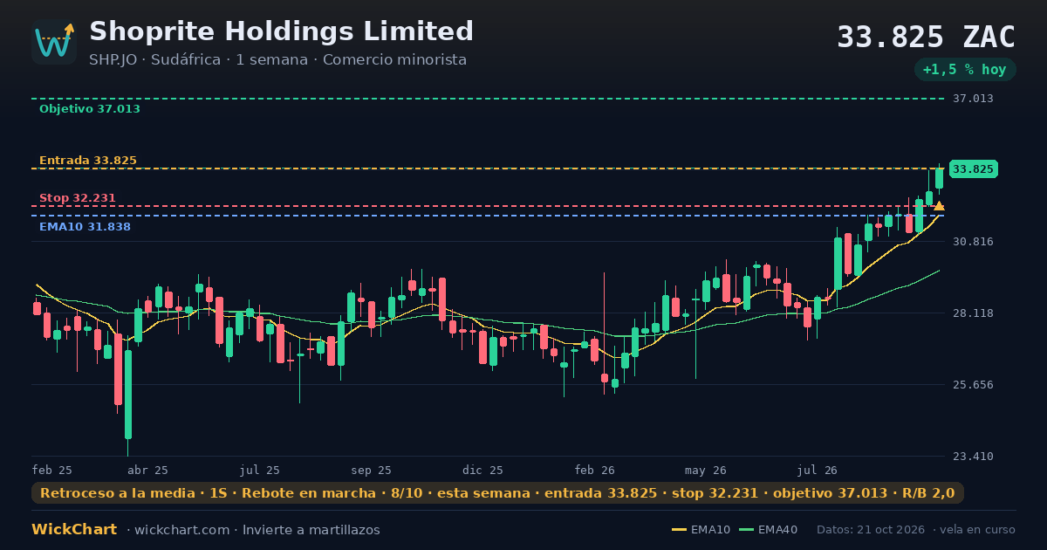1047x550 pixels.
Task: Click the 23.410 axis value
Action: (973, 457)
